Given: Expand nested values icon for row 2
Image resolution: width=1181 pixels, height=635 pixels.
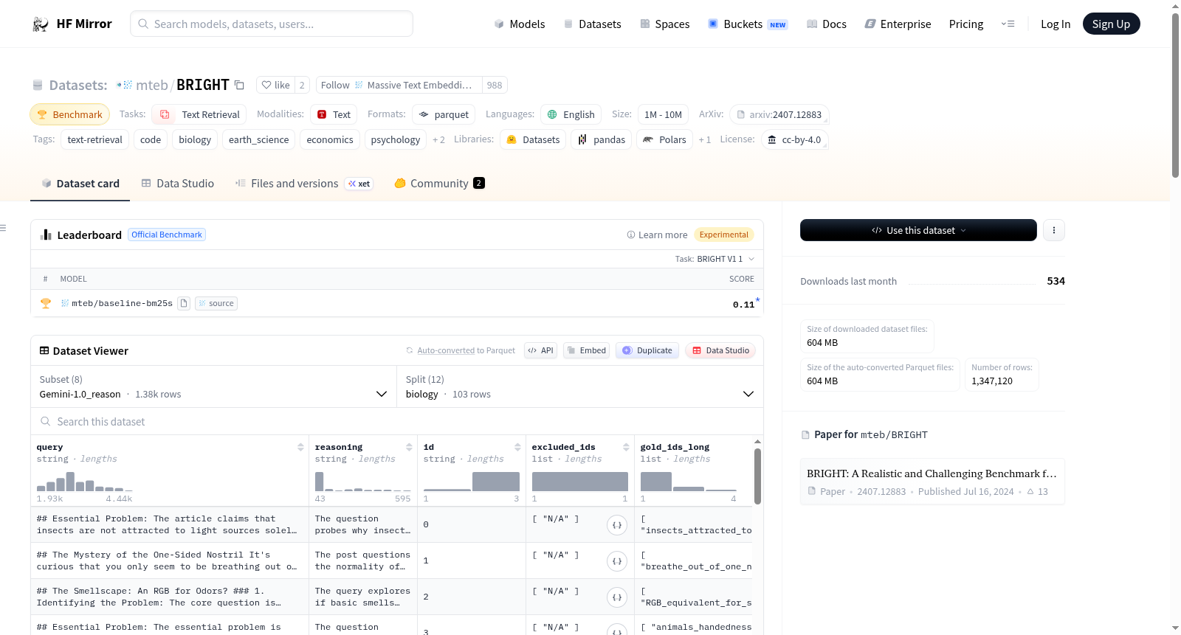Looking at the screenshot, I should tap(617, 597).
